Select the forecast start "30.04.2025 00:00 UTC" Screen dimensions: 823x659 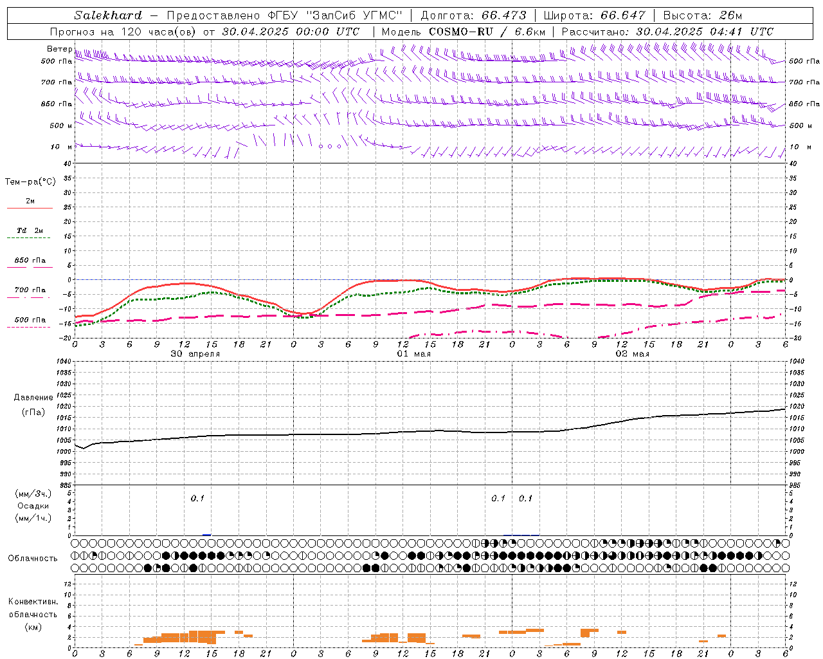[x=291, y=32]
